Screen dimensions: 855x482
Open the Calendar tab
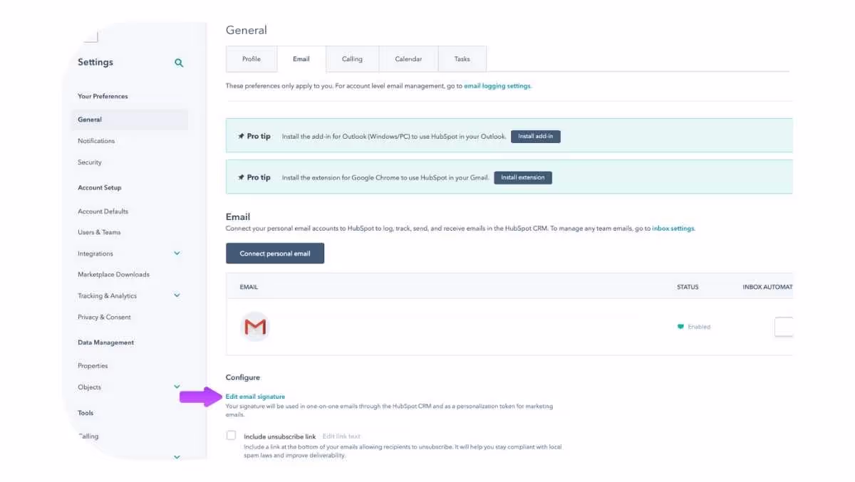408,59
